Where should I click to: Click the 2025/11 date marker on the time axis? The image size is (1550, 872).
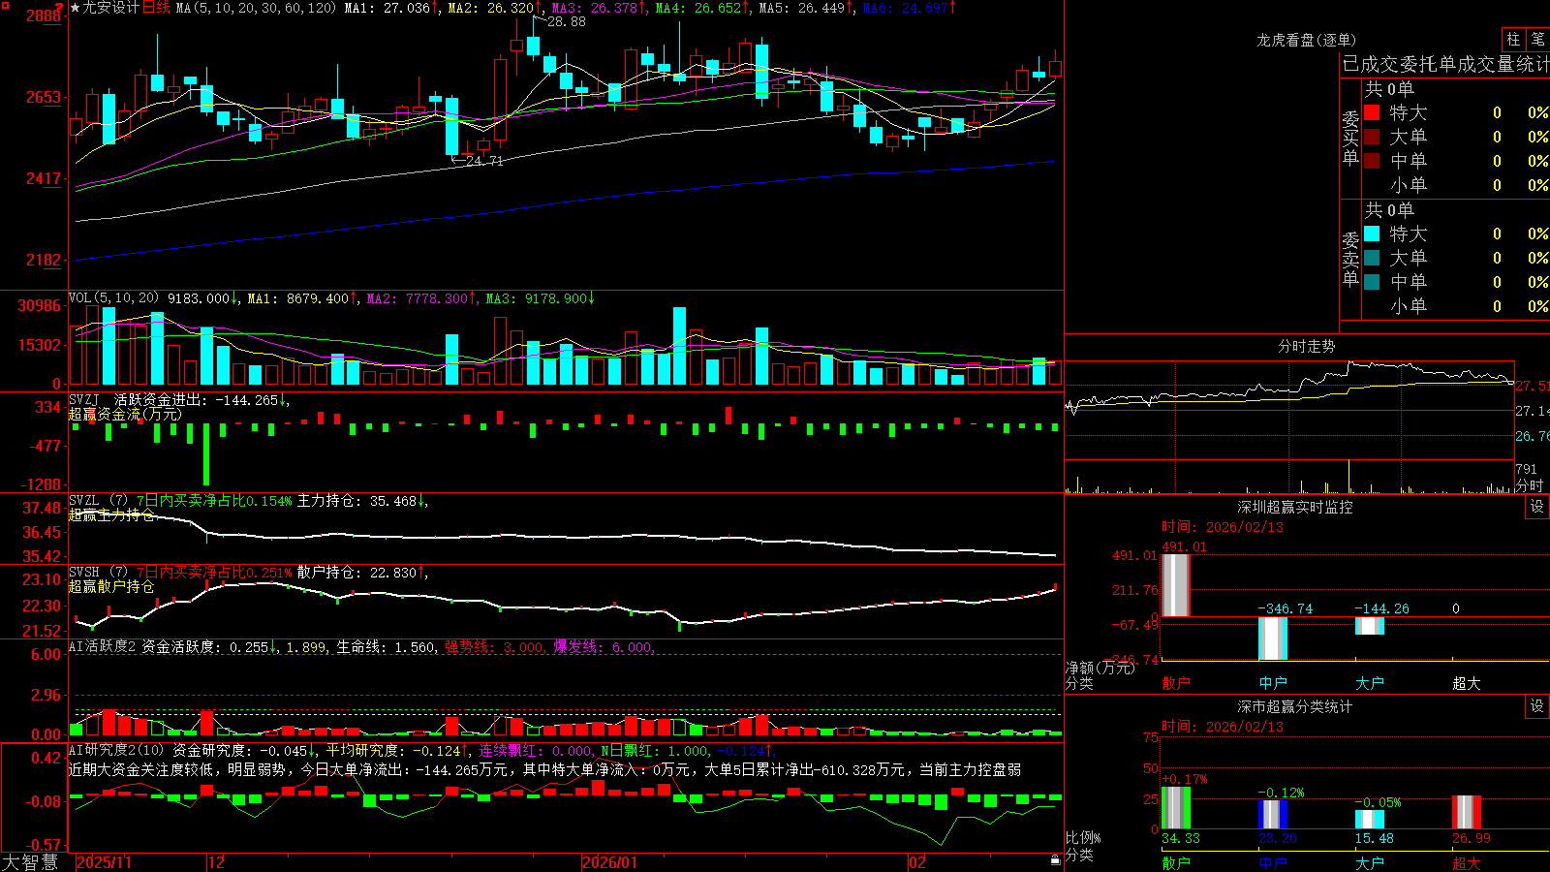pos(104,862)
